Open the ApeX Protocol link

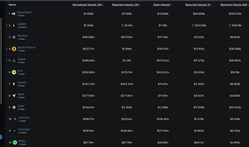pos(26,47)
